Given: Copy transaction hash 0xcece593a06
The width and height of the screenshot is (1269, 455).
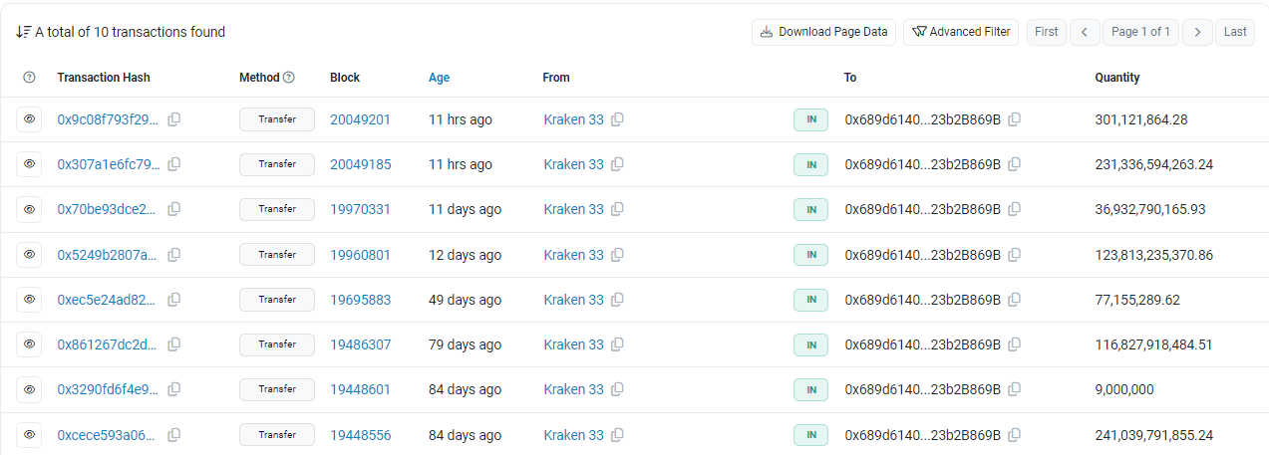Looking at the screenshot, I should [x=174, y=435].
